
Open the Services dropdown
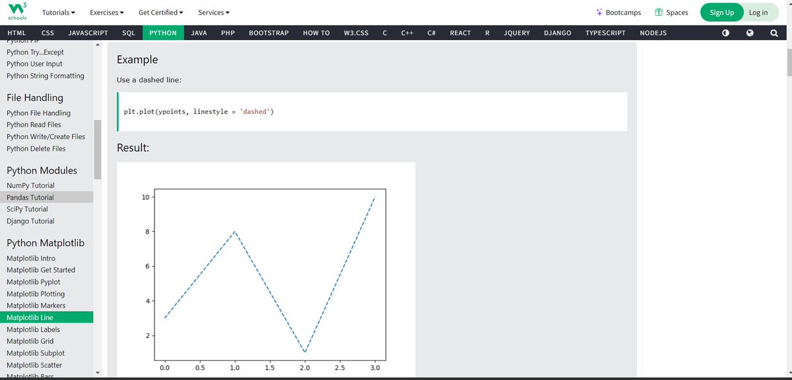(x=214, y=13)
